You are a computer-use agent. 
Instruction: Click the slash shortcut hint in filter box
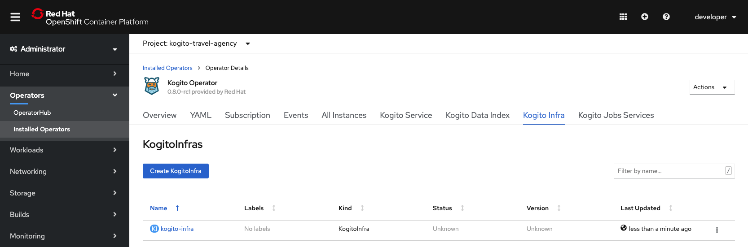728,171
